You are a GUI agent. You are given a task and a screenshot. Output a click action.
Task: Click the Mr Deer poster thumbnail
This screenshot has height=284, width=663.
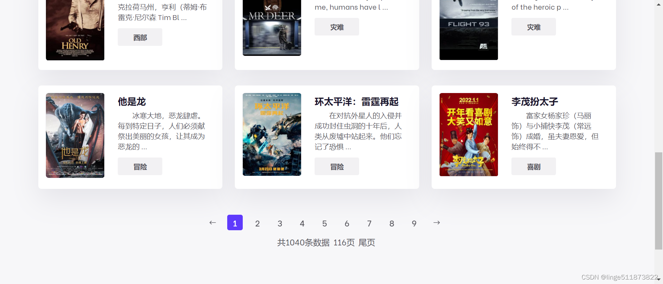pyautogui.click(x=272, y=28)
